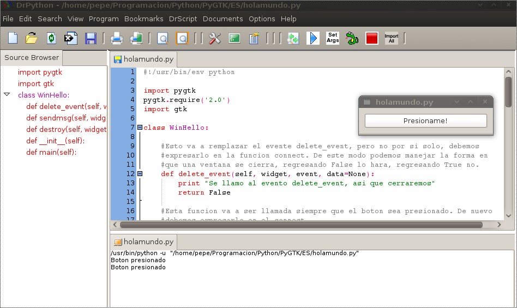
Task: Stop the running program with the red square
Action: [x=371, y=38]
